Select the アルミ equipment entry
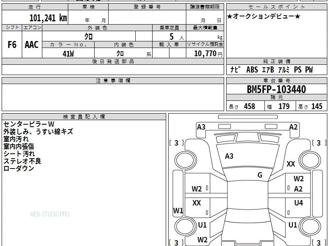This screenshot has height=246, width=329. (284, 70)
